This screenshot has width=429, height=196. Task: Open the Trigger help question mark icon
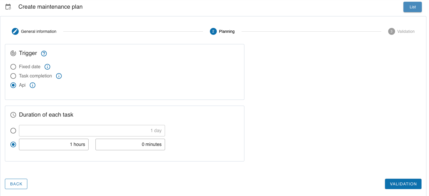(x=44, y=54)
